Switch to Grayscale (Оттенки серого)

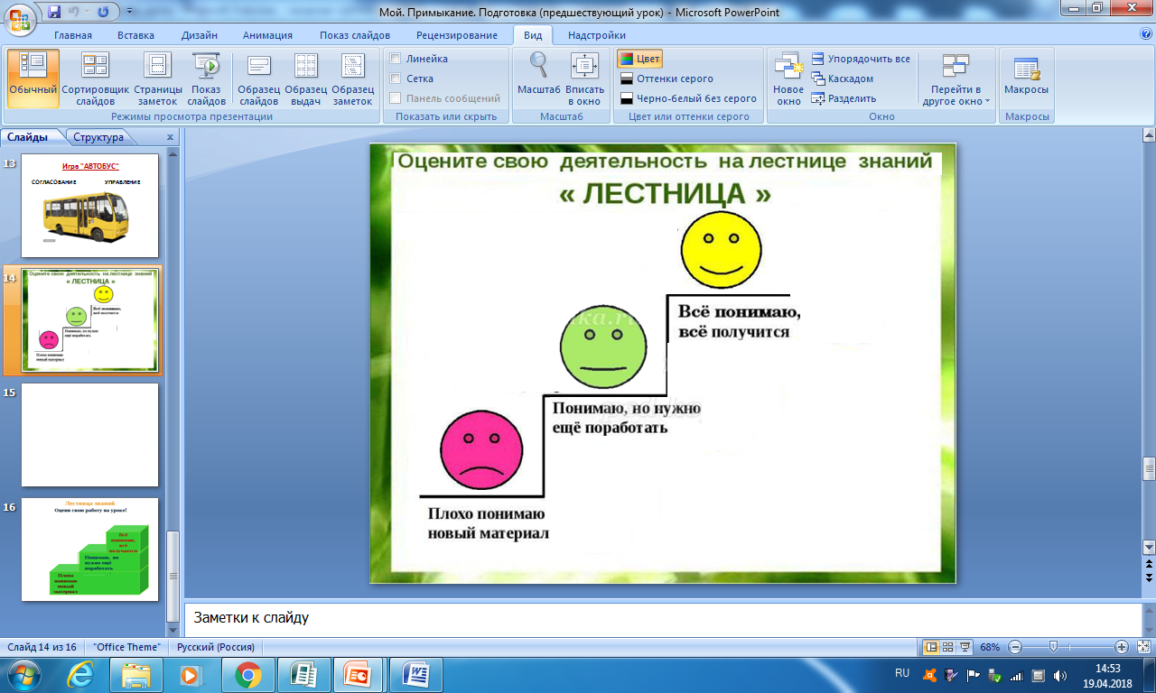(667, 79)
